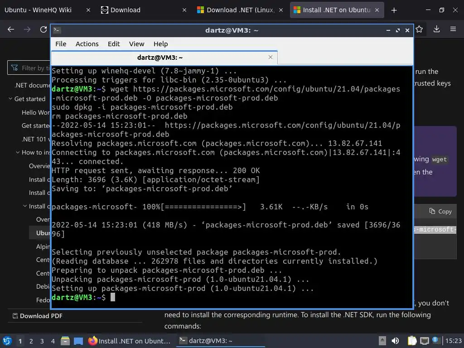Click the terminal command prompt line
Screen dimensions: 464x348
(x=232, y=297)
